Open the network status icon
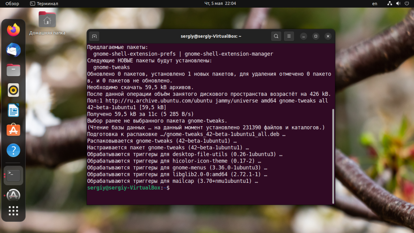The width and height of the screenshot is (414, 233). click(x=389, y=3)
